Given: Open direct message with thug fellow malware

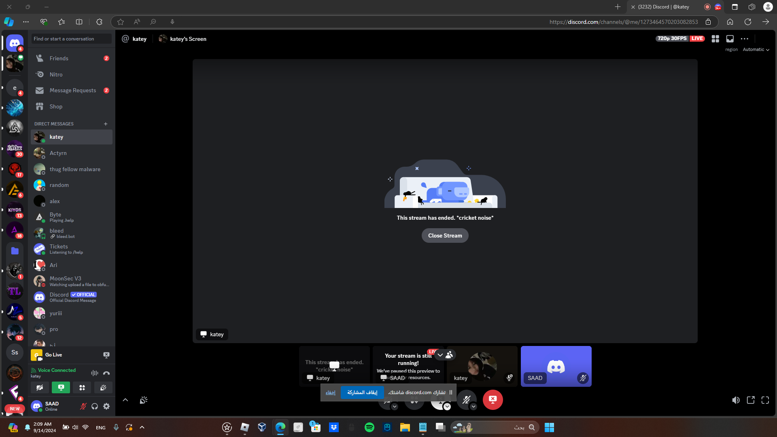Looking at the screenshot, I should coord(72,169).
